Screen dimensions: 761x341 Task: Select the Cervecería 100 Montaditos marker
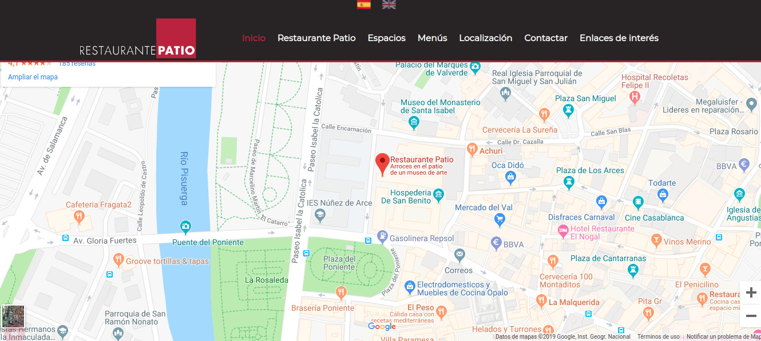[553, 262]
